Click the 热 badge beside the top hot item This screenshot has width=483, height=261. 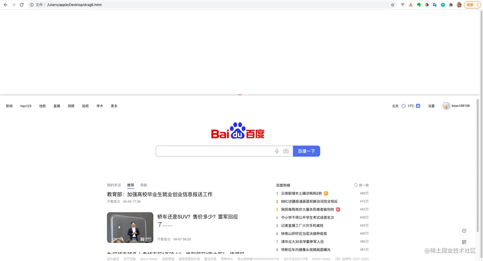pyautogui.click(x=326, y=193)
